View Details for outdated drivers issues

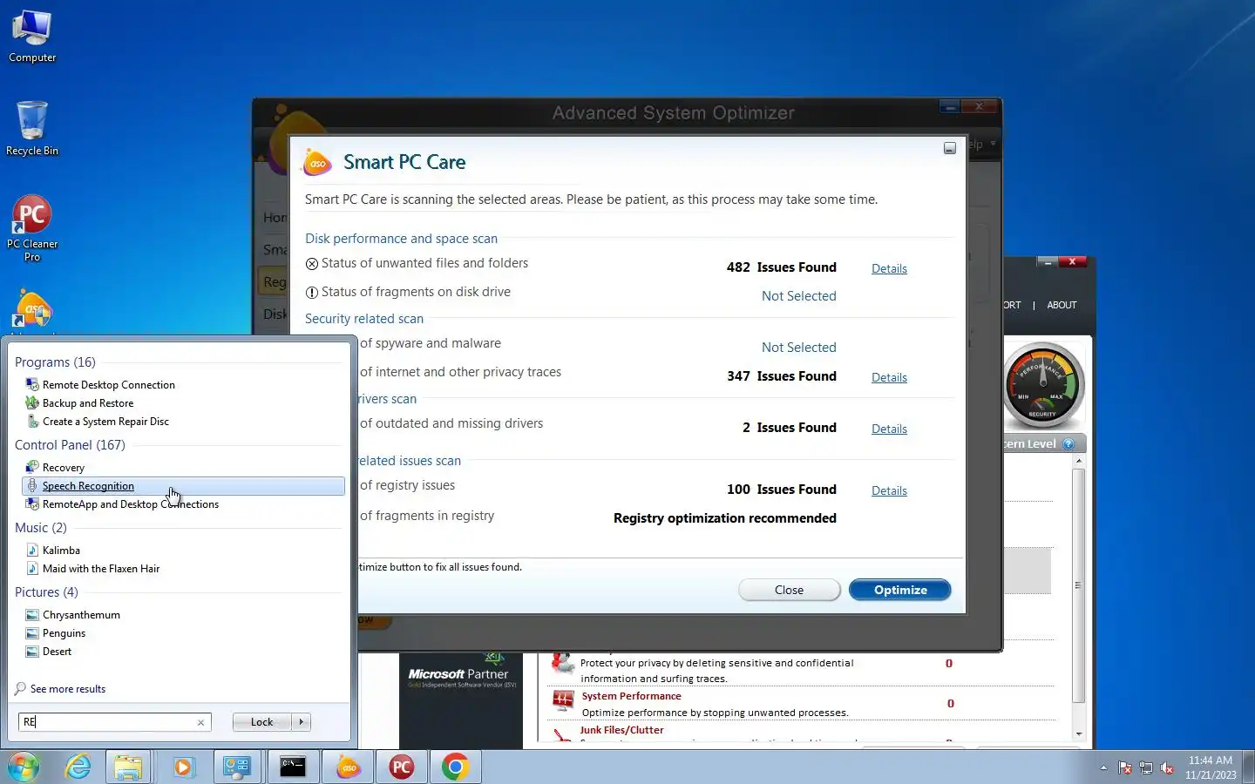coord(889,429)
